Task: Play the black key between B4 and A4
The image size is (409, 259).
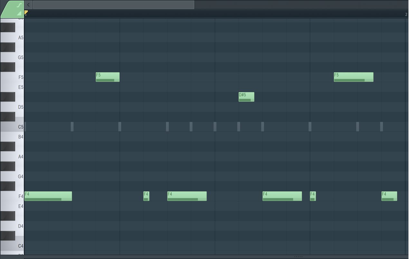Action: click(7, 147)
